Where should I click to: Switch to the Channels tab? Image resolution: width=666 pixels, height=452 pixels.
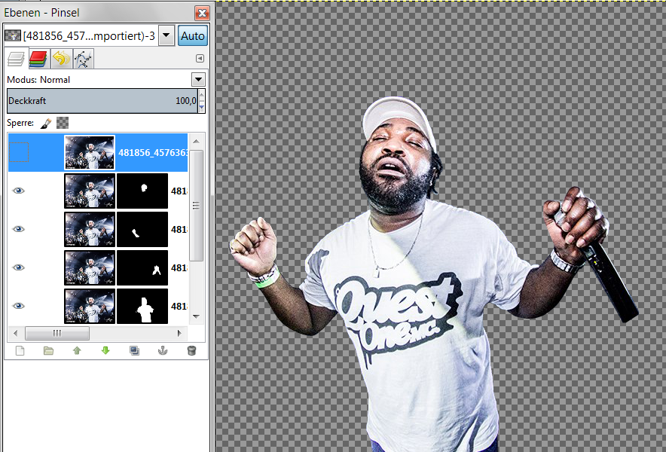38,59
